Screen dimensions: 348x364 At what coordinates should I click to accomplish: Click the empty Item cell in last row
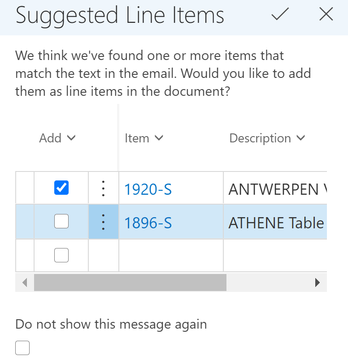[171, 255]
